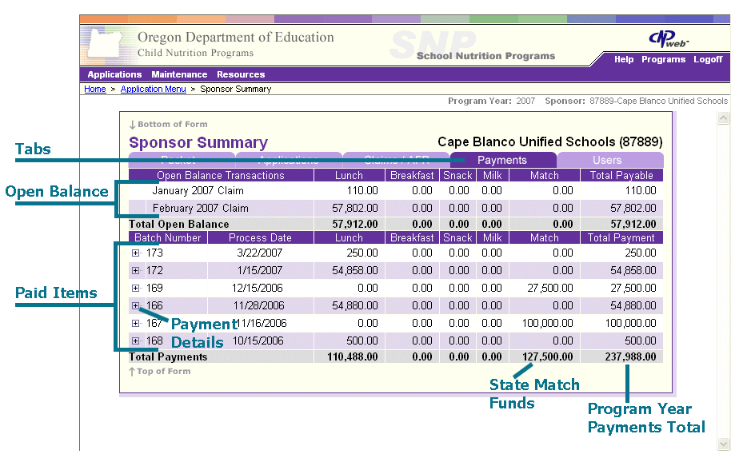Click the CNPweb logo

668,39
